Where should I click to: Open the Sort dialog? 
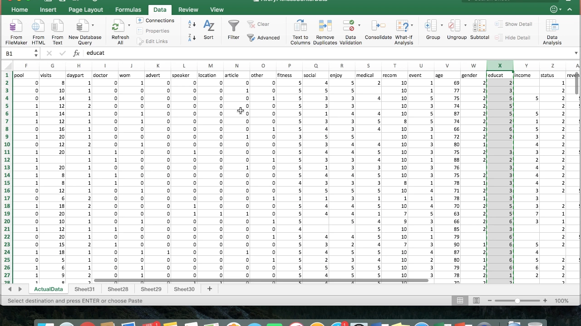click(208, 30)
